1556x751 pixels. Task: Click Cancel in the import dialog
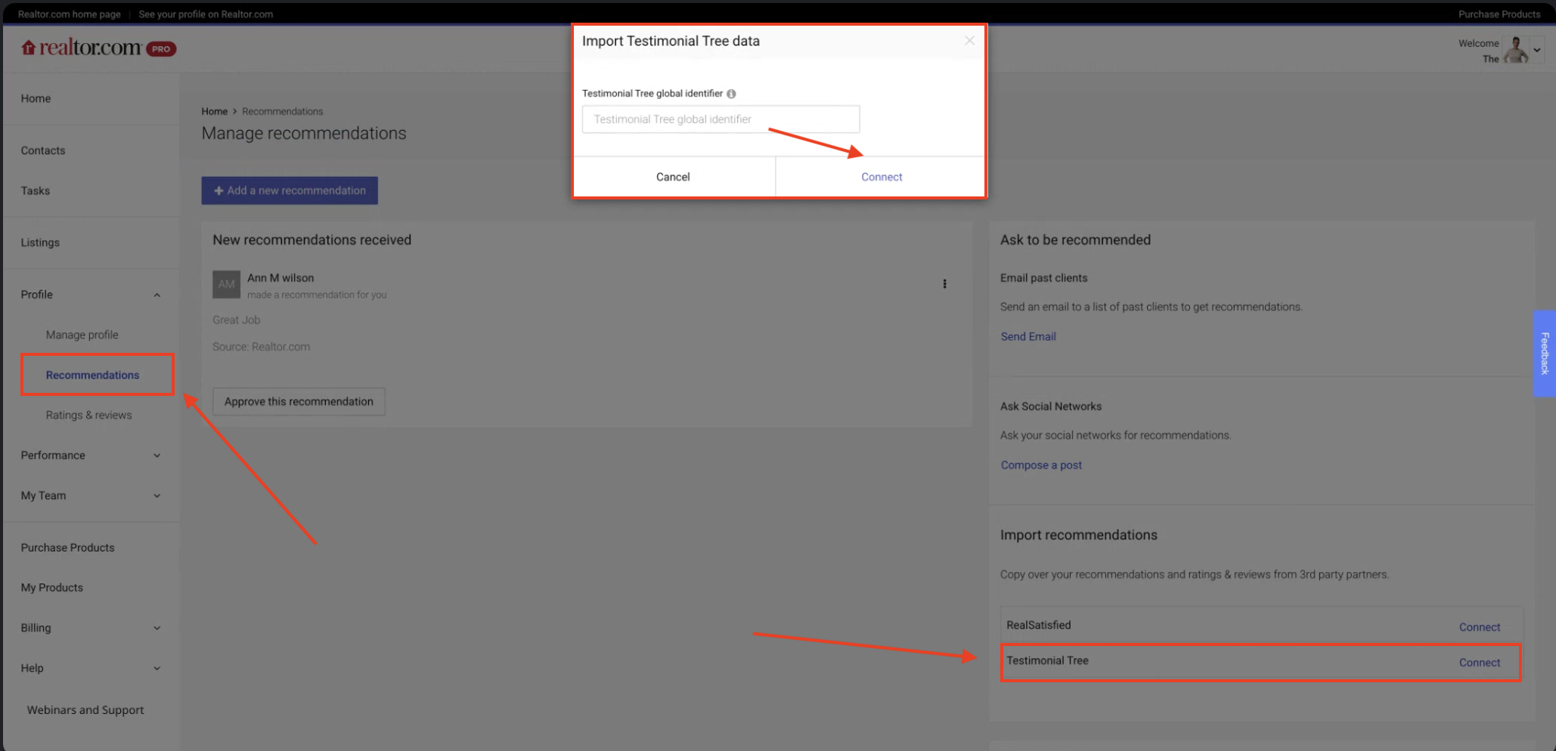coord(673,177)
